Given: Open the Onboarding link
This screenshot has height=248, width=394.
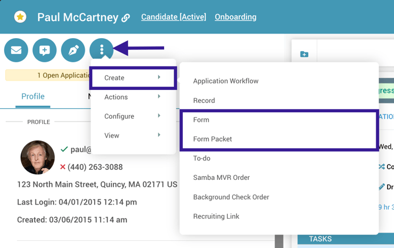Looking at the screenshot, I should pos(235,17).
